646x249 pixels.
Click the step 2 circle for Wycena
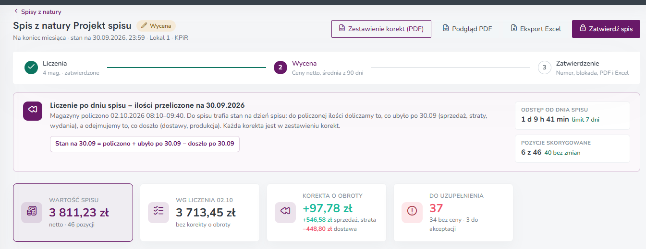tap(280, 68)
